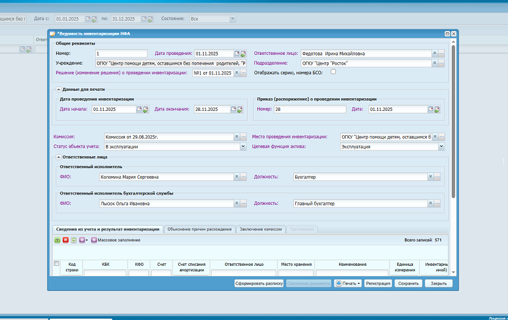Open the Заключение комиссии tab
This screenshot has width=508, height=320.
260,229
